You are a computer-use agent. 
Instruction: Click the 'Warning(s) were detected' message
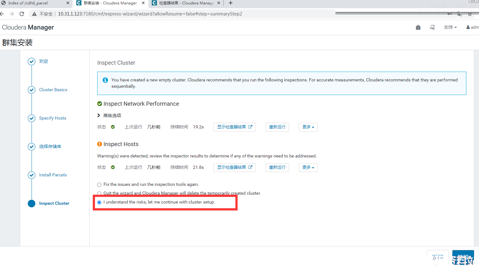coord(207,156)
